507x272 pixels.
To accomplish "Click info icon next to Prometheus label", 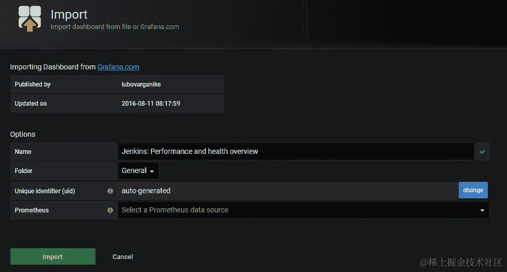I will 110,210.
